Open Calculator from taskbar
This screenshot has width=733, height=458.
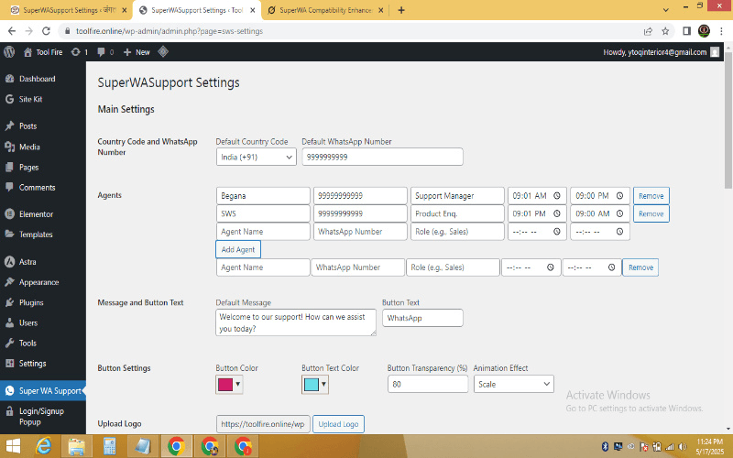[x=109, y=447]
